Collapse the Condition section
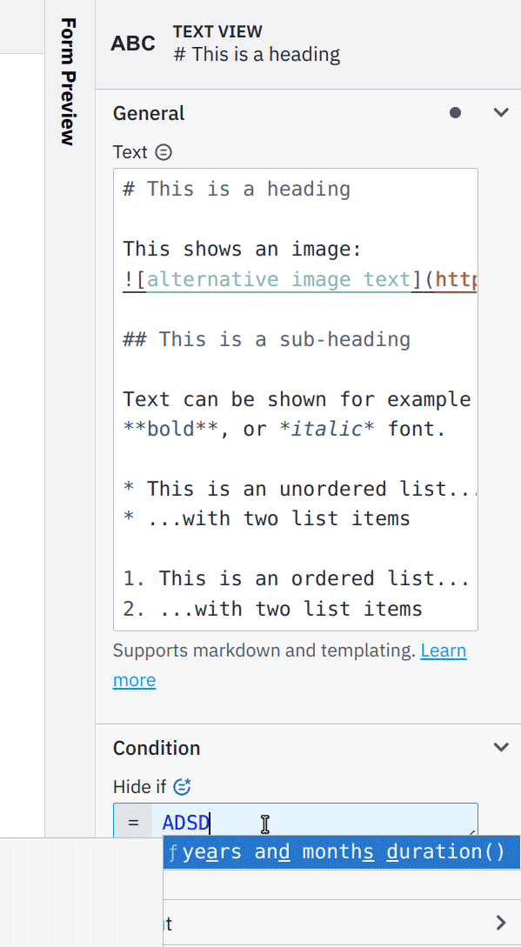This screenshot has width=521, height=947. pyautogui.click(x=501, y=747)
